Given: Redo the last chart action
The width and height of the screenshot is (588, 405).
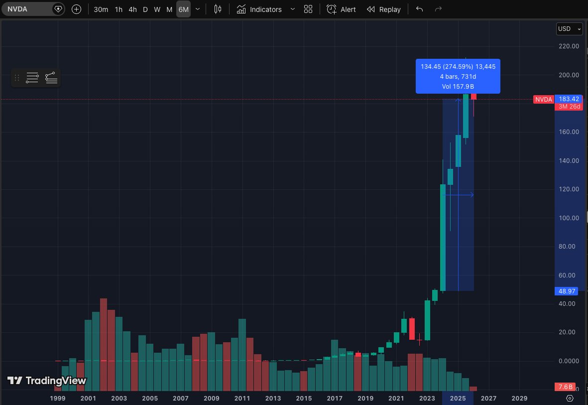Looking at the screenshot, I should 438,9.
